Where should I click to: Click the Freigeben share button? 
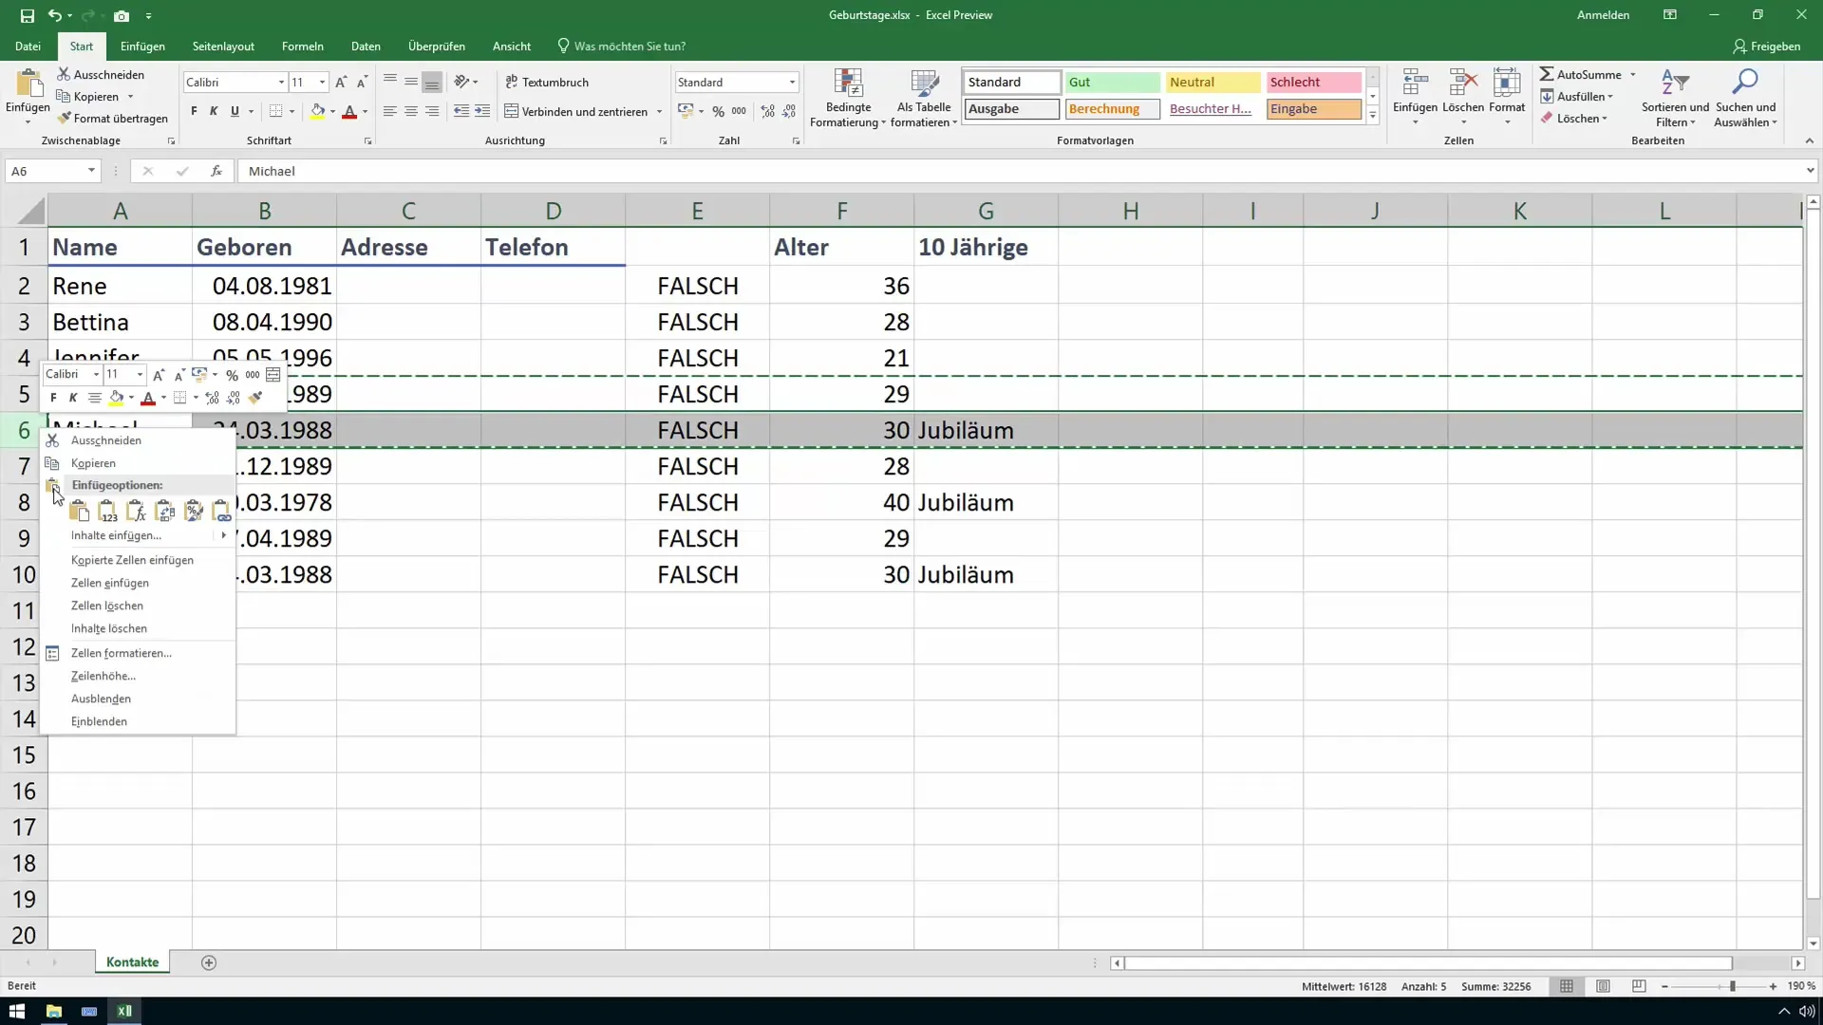coord(1767,46)
